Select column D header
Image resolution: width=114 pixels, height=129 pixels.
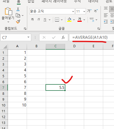[75, 46]
